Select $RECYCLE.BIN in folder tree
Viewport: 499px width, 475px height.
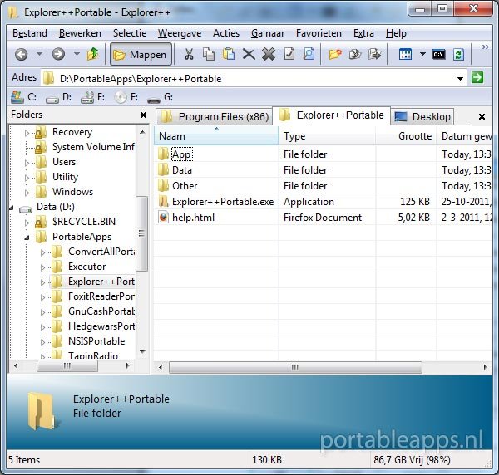click(84, 222)
